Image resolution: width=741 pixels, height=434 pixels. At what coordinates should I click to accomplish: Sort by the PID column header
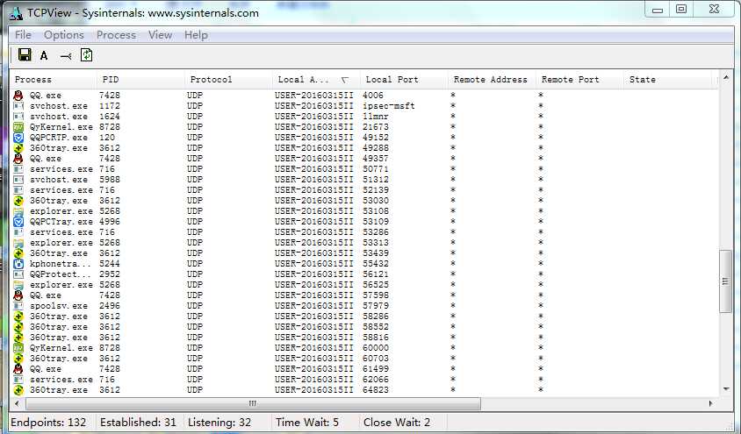coord(140,79)
